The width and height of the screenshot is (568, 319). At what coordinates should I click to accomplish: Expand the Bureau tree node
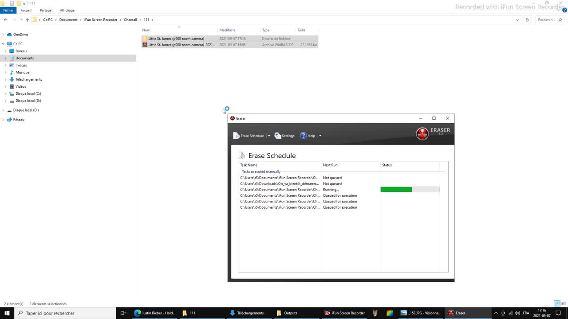coord(6,51)
